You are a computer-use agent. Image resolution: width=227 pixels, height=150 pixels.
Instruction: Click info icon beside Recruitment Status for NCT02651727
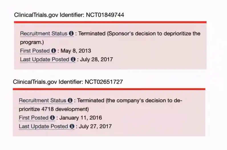70,101
